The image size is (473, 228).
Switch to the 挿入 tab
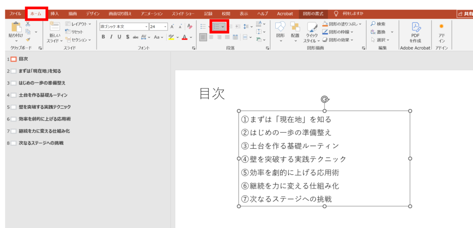[55, 14]
